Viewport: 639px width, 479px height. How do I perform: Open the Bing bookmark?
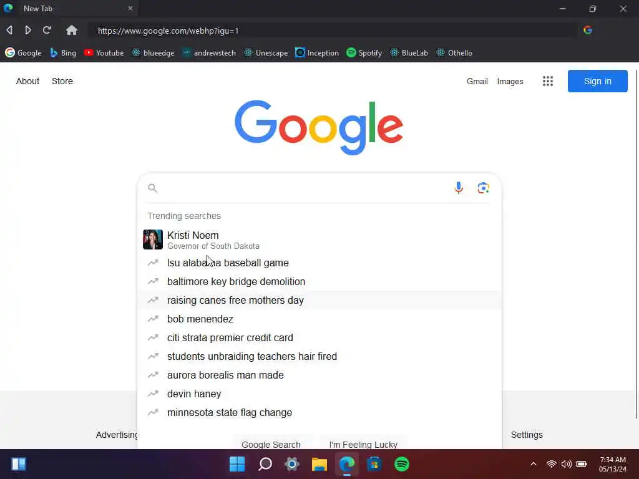(63, 52)
